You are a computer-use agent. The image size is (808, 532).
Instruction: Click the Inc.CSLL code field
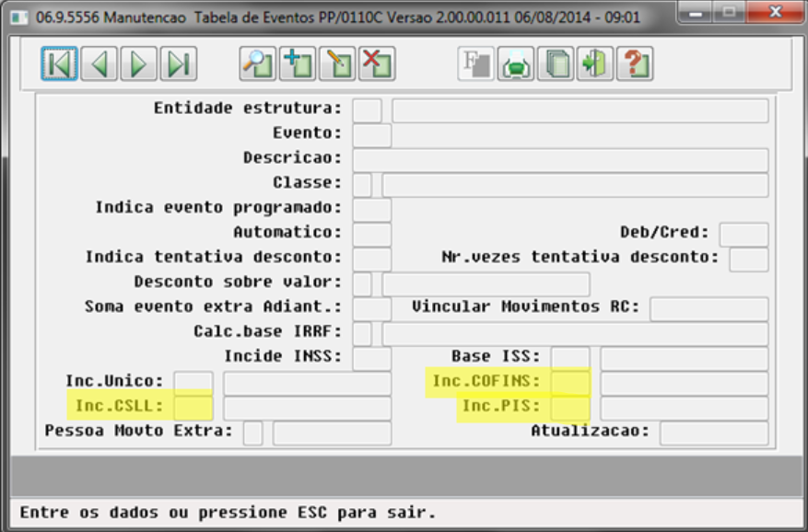[x=193, y=408]
